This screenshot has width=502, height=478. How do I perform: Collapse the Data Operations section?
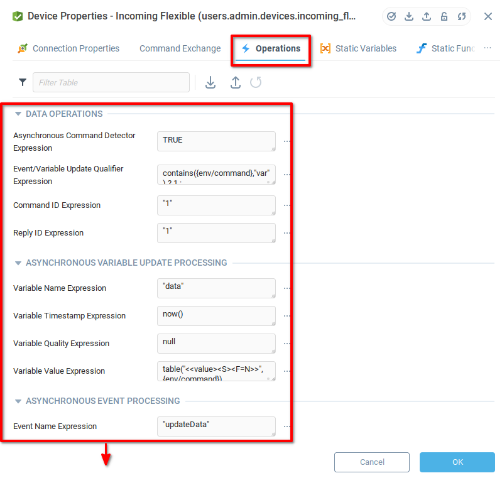pos(18,114)
